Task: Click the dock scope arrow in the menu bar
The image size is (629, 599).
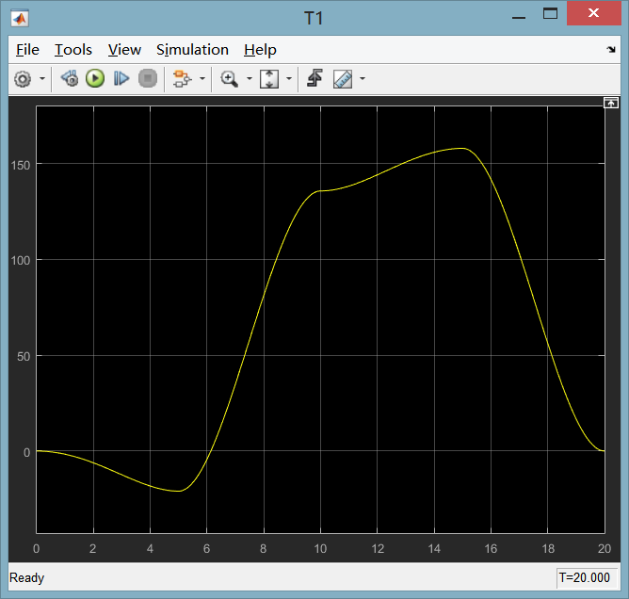Action: [611, 49]
